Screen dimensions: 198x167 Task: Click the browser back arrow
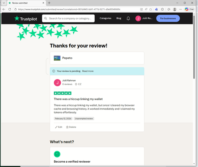click(x=4, y=9)
